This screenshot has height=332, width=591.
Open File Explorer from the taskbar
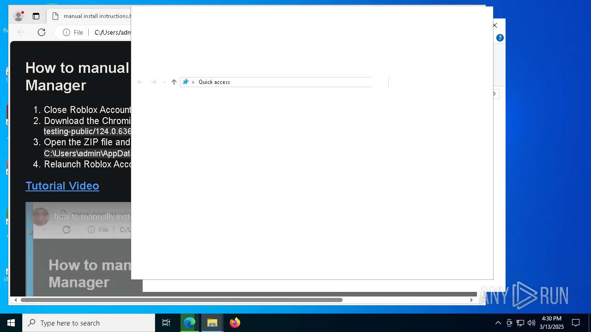click(x=212, y=323)
